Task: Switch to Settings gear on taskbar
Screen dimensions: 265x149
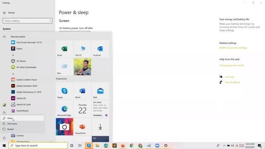Action: click(x=166, y=145)
